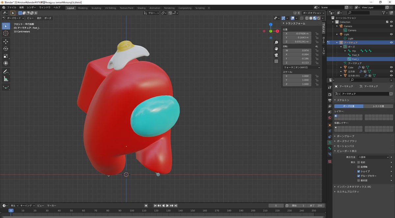Select solid viewport shading mode
The height and width of the screenshot is (218, 395).
pos(310,18)
